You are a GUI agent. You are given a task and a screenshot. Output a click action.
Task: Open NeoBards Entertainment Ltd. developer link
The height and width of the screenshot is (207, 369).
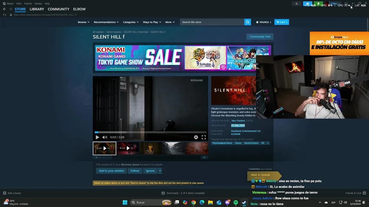246,131
